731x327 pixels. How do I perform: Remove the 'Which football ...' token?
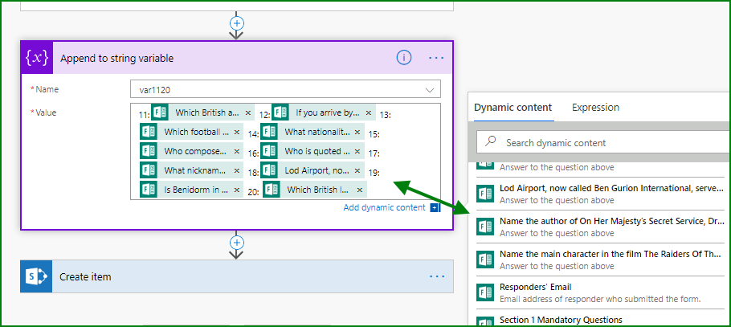point(236,132)
